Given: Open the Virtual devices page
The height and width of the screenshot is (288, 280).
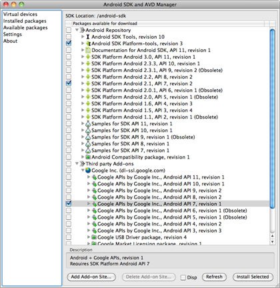Looking at the screenshot, I should pyautogui.click(x=20, y=14).
